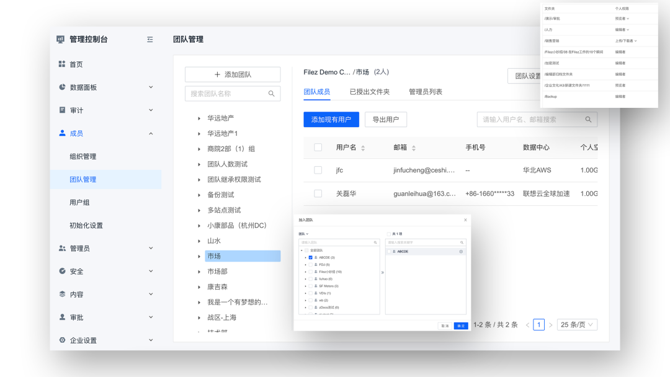The image size is (670, 377).
Task: Focus the 请输入用户名、邮箱搜索 field
Action: (x=537, y=120)
